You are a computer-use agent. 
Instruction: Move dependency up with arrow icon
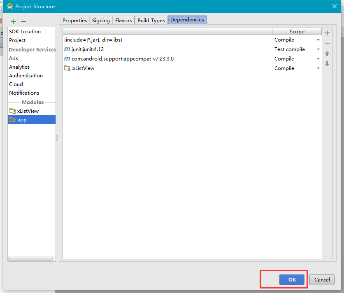[x=327, y=53]
